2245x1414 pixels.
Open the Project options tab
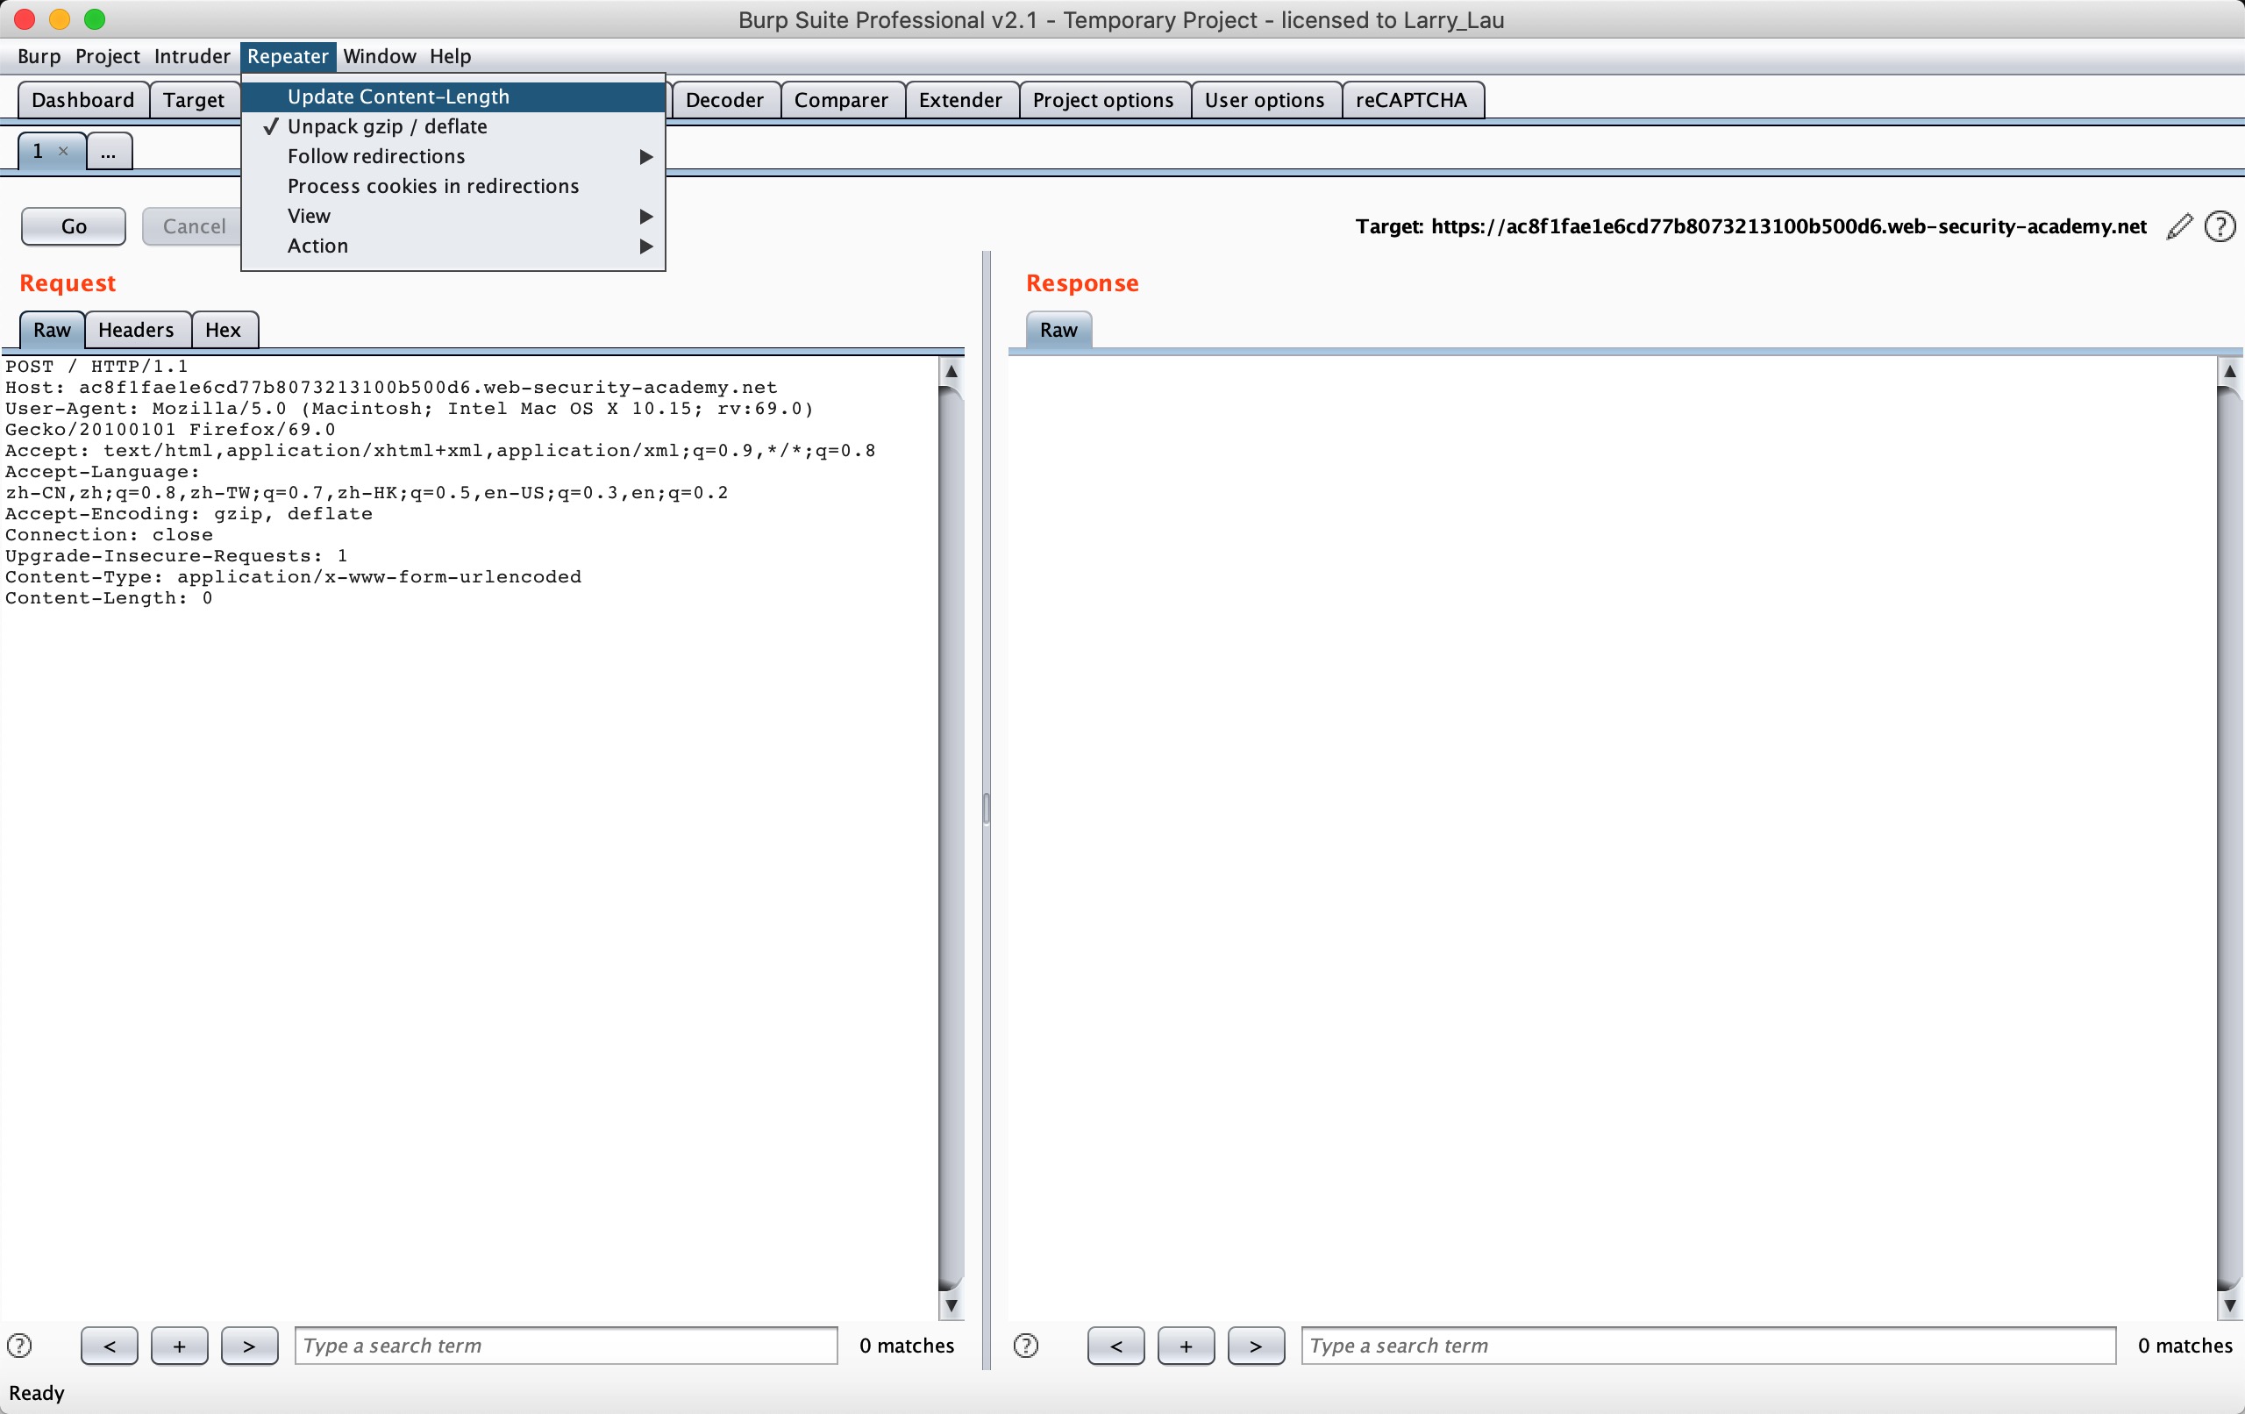pyautogui.click(x=1103, y=100)
